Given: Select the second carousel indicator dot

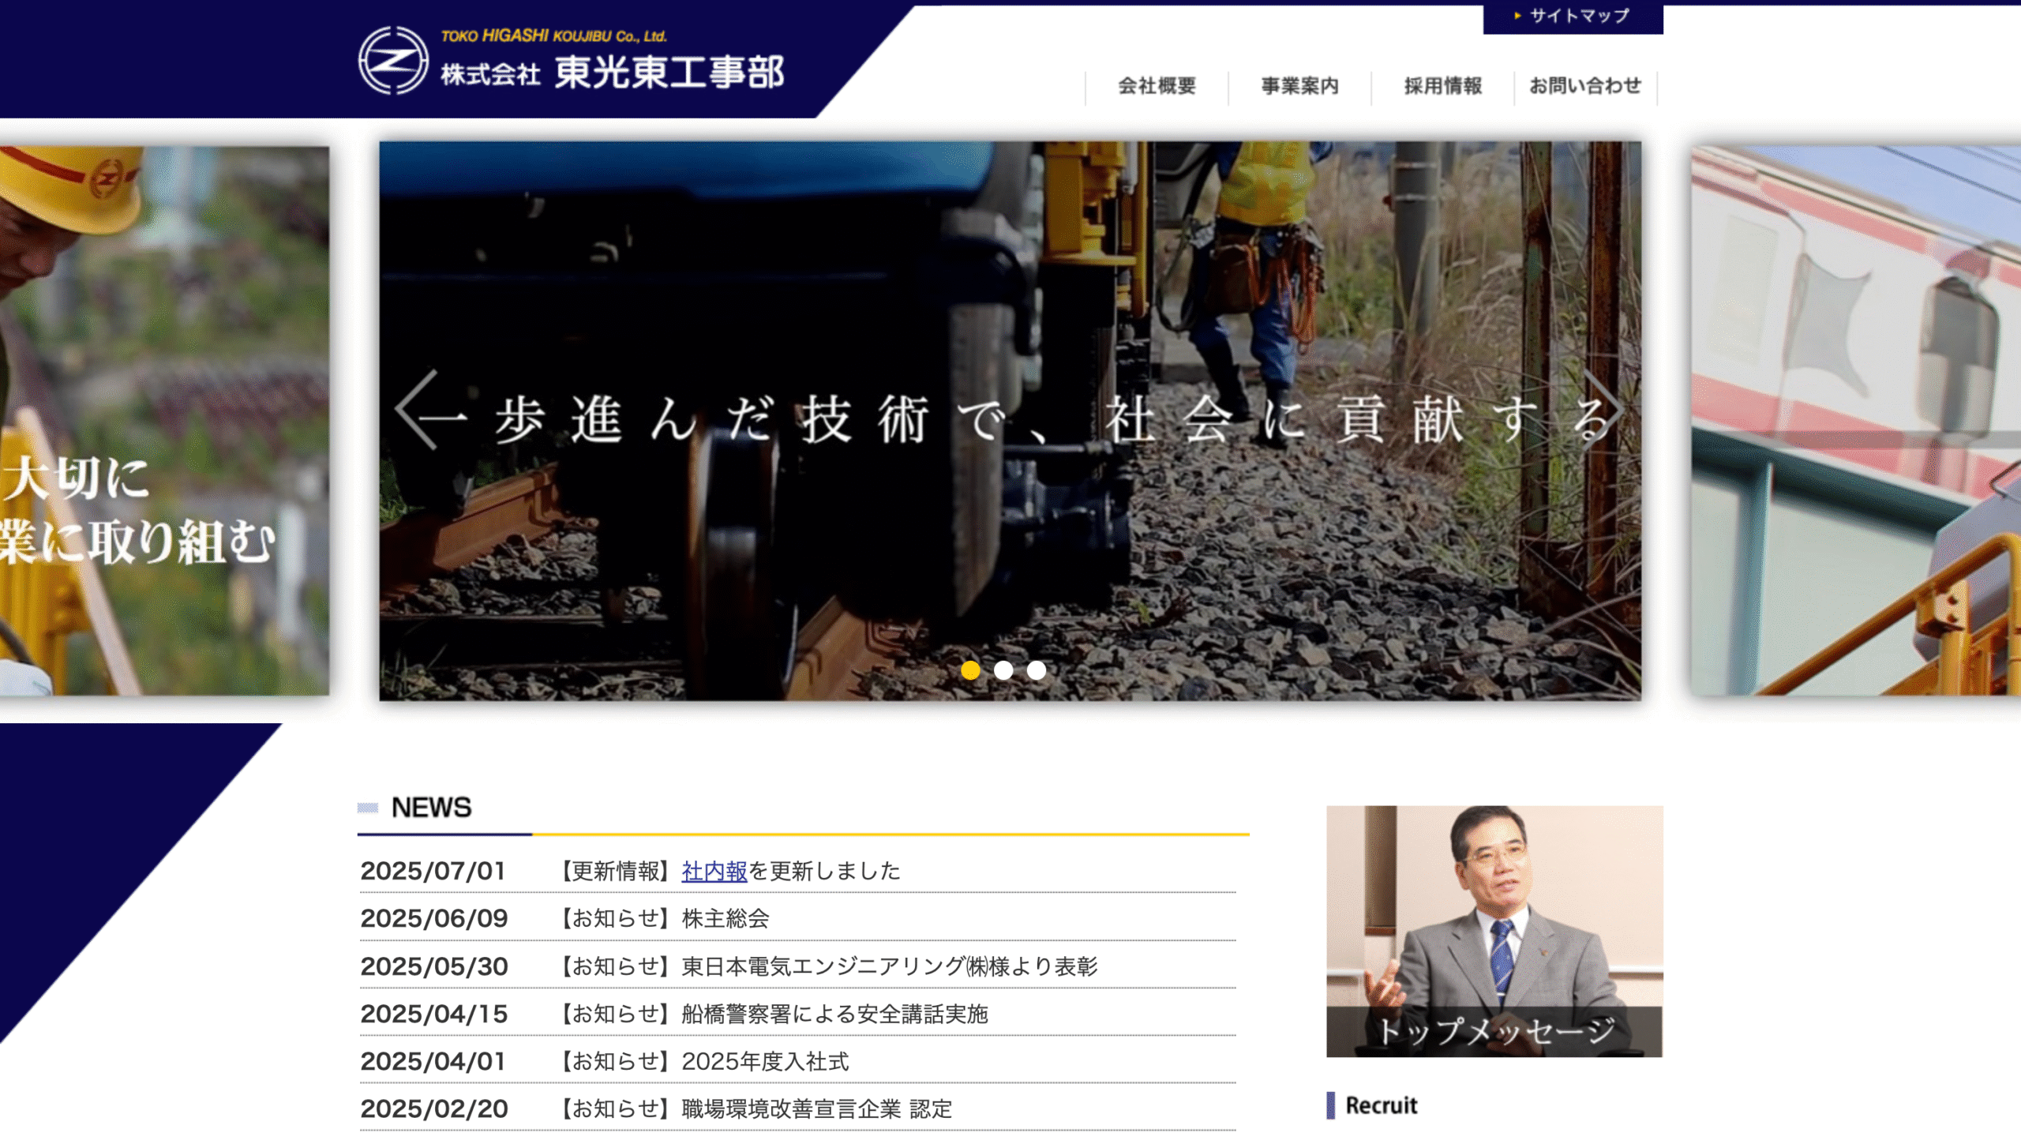Looking at the screenshot, I should (x=1004, y=670).
